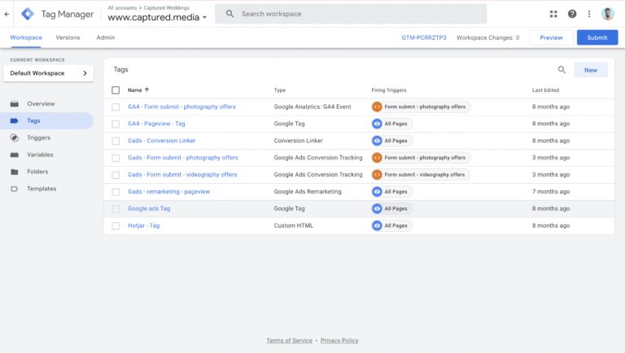Click the back arrow beside Tag Manager logo
625x353 pixels.
pyautogui.click(x=7, y=14)
